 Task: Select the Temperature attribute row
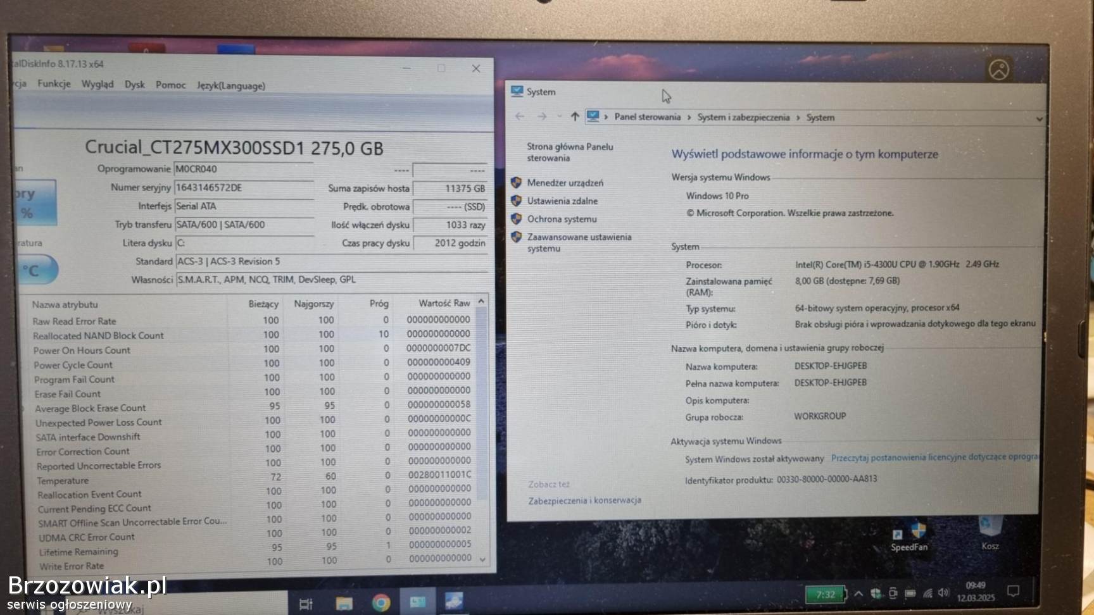[253, 478]
